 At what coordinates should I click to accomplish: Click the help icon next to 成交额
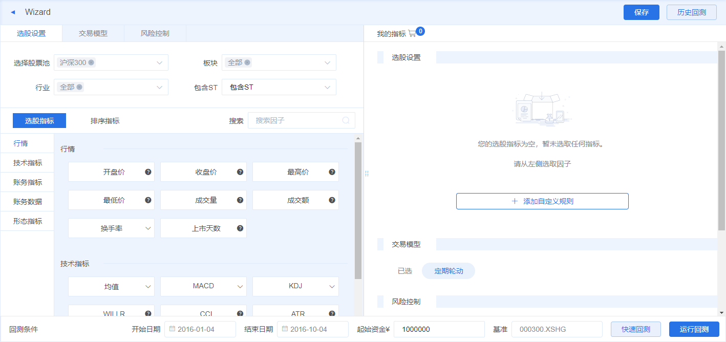pyautogui.click(x=331, y=200)
